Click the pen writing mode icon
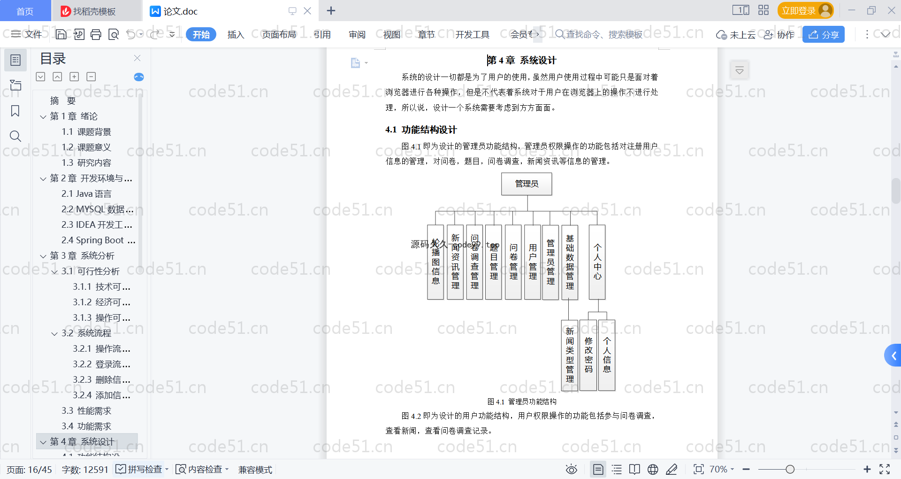Viewport: 901px width, 479px height. [672, 469]
